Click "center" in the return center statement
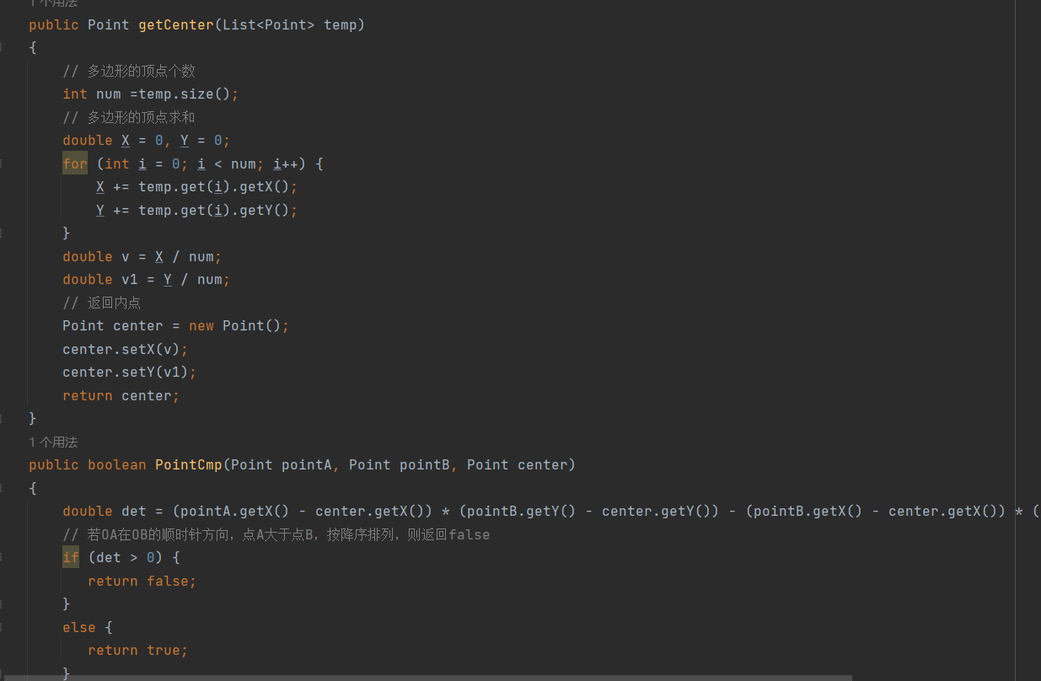1041x681 pixels. (146, 395)
